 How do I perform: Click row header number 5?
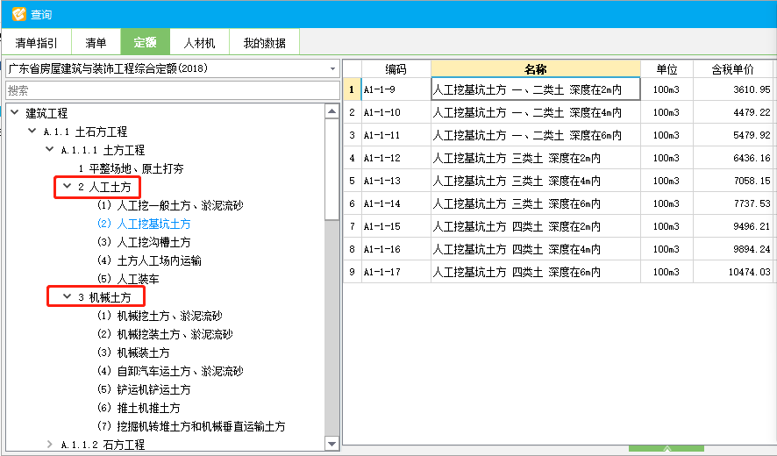tap(353, 181)
